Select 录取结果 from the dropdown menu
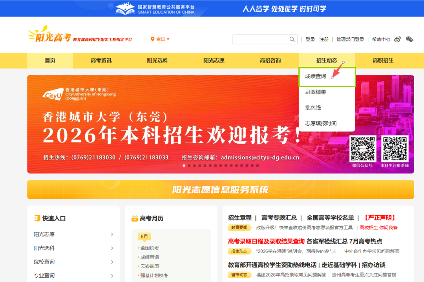Viewport: 424px width, 282px height. [327, 92]
